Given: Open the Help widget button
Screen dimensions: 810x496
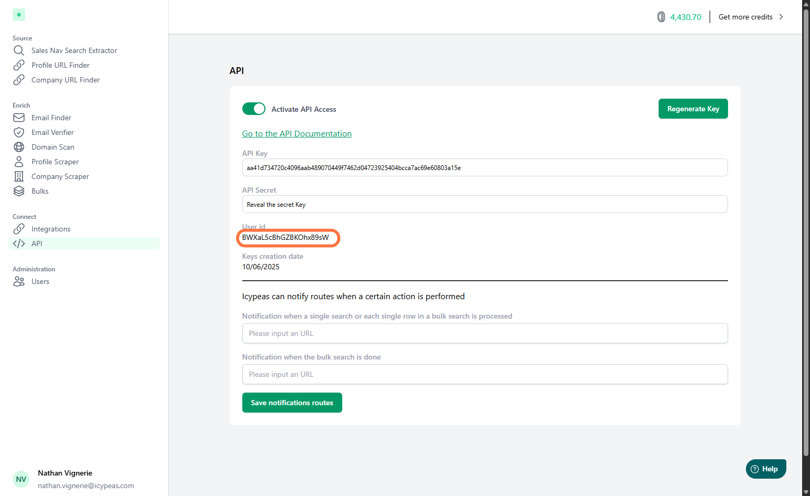Looking at the screenshot, I should point(766,469).
